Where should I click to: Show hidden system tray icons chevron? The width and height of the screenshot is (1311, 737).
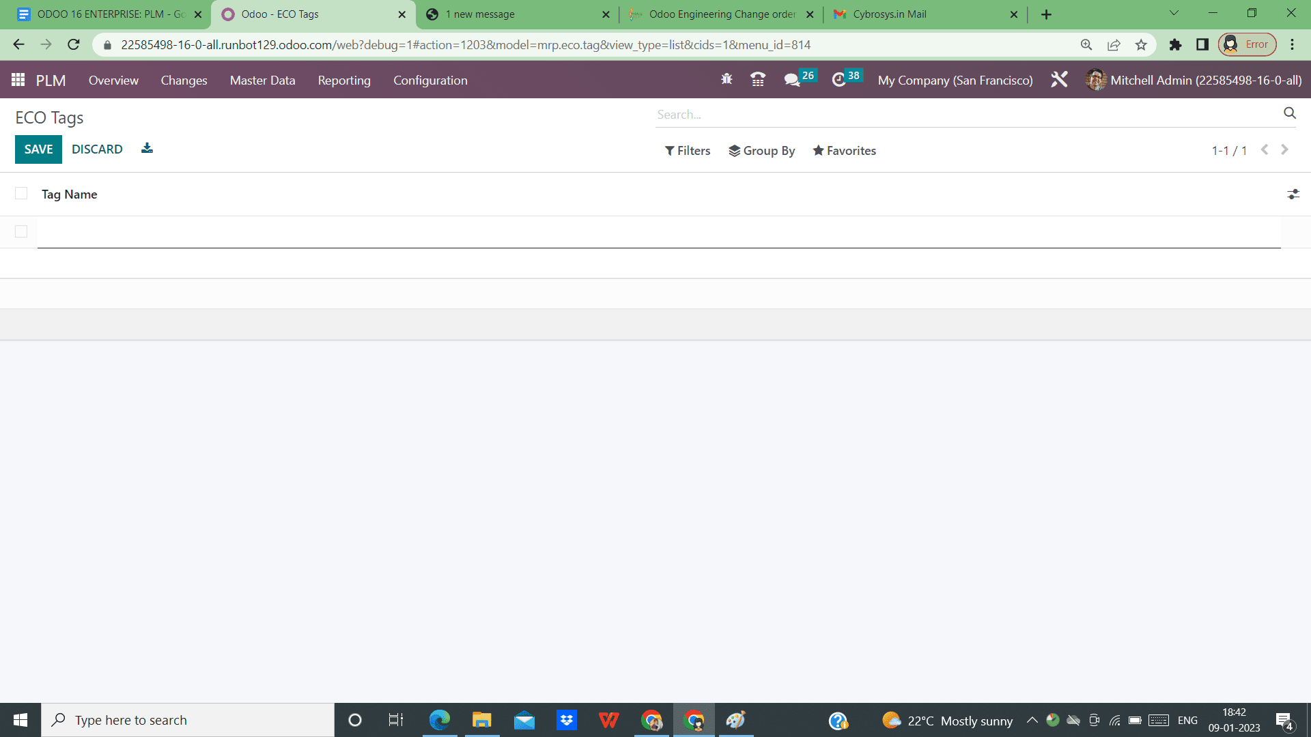tap(1032, 720)
